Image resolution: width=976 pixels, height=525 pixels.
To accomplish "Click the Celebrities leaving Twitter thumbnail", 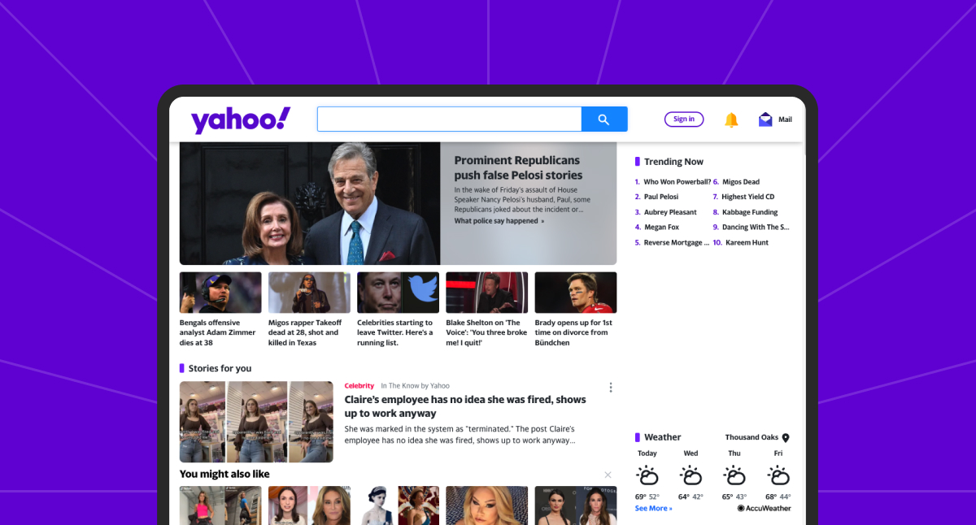I will tap(398, 292).
